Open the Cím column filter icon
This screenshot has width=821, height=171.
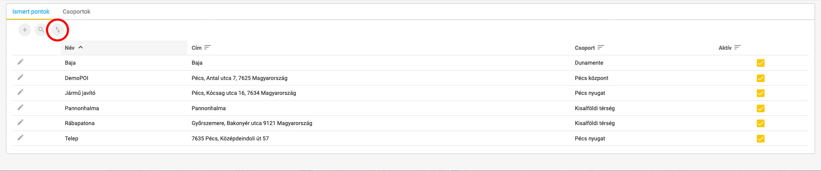[x=207, y=48]
